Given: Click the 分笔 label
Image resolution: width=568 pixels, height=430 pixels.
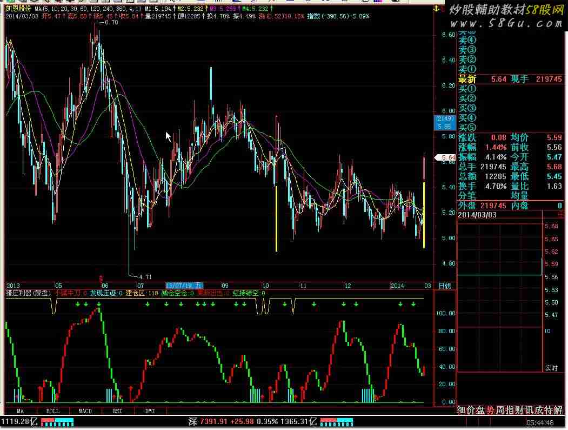Looking at the screenshot, I should 467,196.
